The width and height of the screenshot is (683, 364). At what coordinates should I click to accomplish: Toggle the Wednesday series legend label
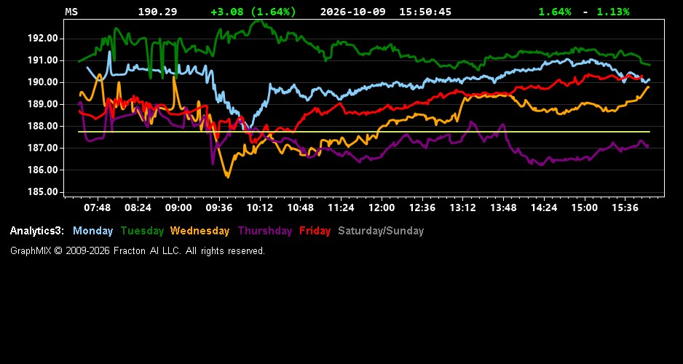pyautogui.click(x=200, y=232)
